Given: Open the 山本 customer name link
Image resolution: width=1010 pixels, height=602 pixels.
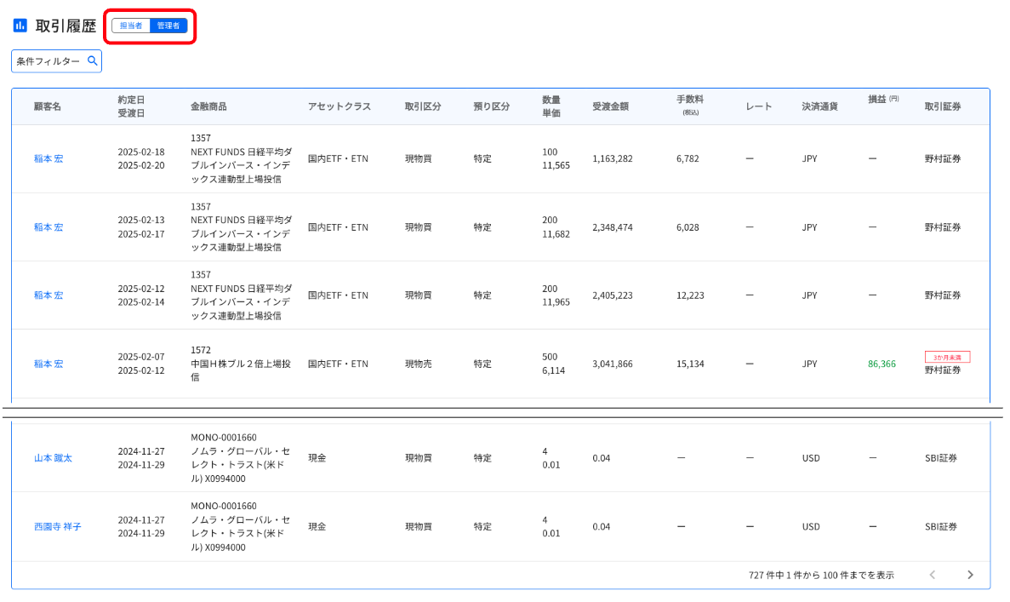Looking at the screenshot, I should [x=53, y=457].
